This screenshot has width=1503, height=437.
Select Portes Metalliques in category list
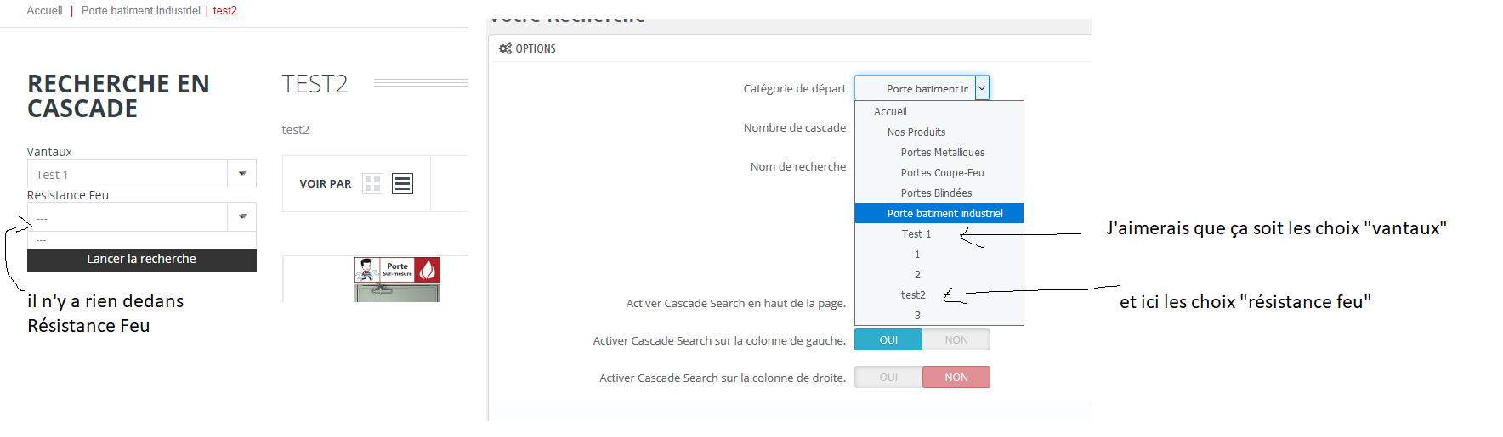pos(942,153)
